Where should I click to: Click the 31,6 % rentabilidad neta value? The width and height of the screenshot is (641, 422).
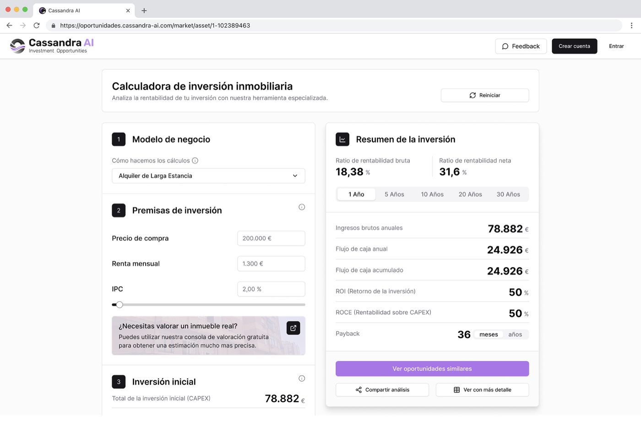click(x=453, y=172)
